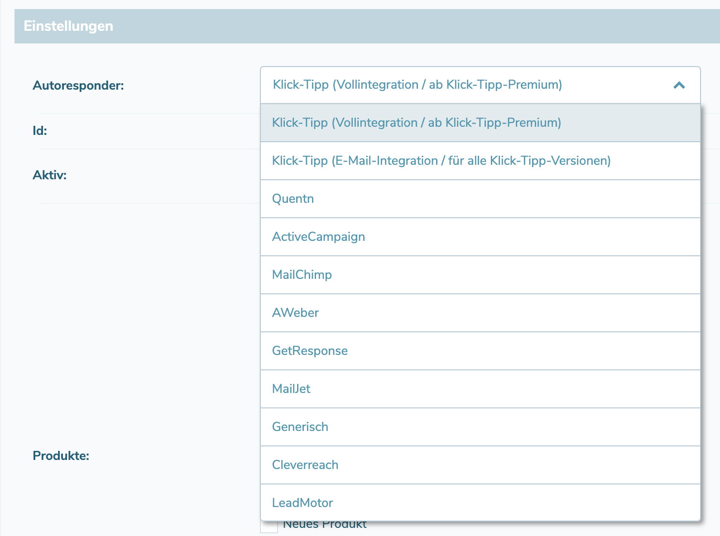Click the Neues Produkt checkbox label text
720x536 pixels.
(x=325, y=526)
